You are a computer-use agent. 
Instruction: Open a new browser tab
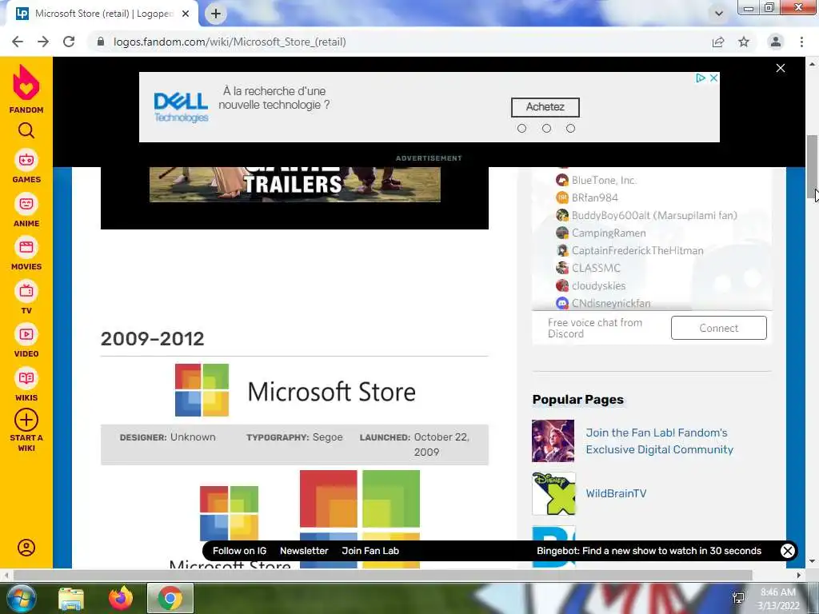(216, 14)
